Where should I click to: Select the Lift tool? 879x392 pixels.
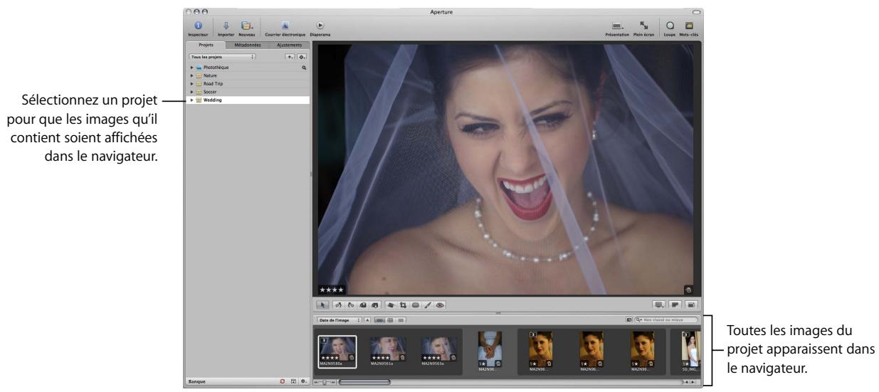(363, 304)
